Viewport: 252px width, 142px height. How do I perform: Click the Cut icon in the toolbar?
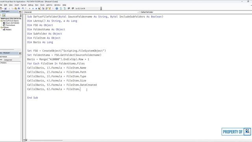[x=9, y=8]
